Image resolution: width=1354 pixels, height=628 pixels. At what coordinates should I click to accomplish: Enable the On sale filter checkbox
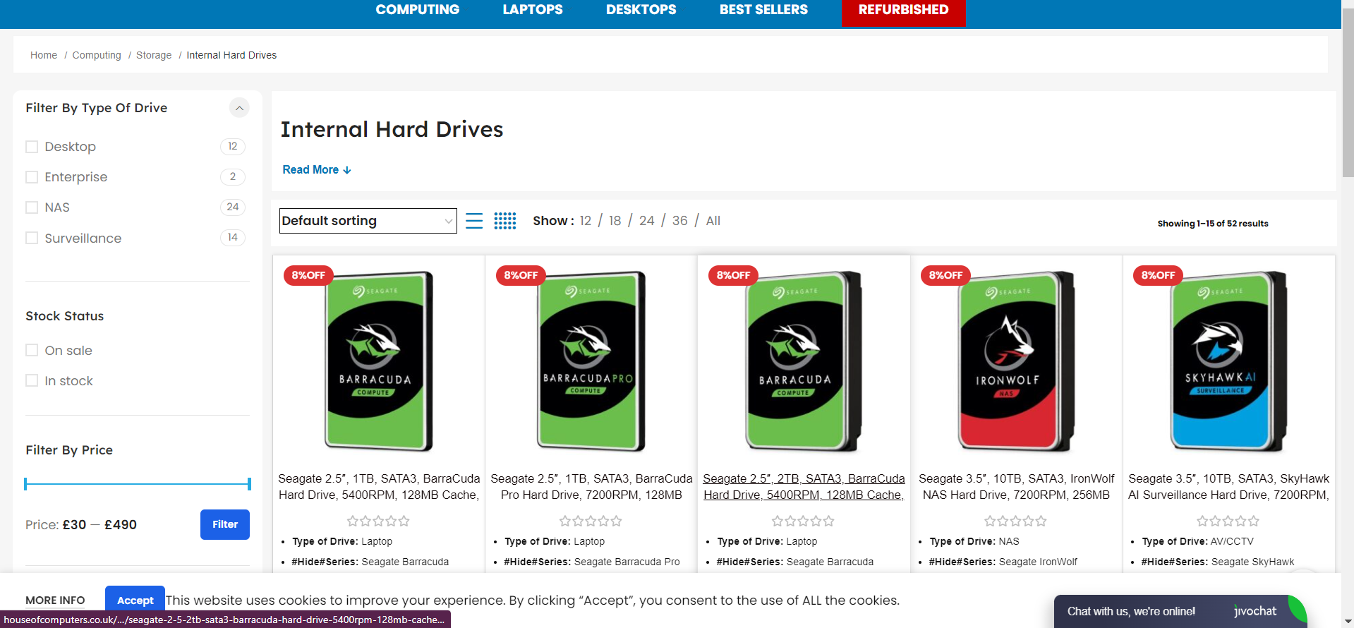pyautogui.click(x=32, y=350)
